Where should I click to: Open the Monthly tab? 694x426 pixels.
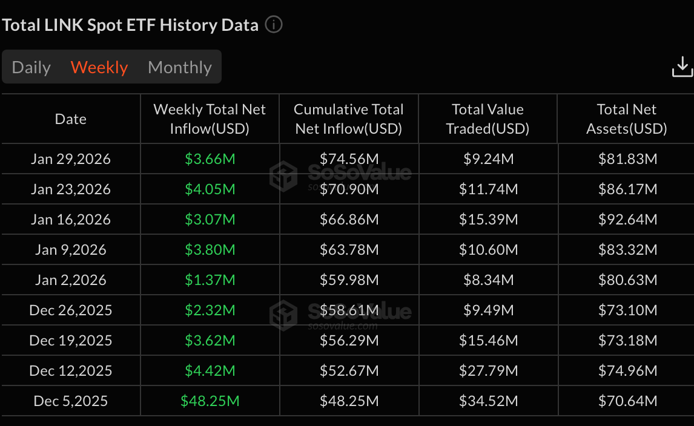click(180, 67)
